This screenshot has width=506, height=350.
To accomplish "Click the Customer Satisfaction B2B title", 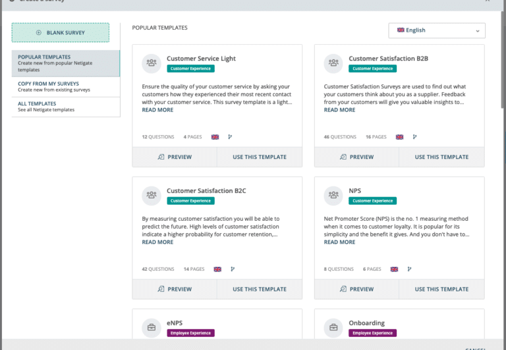I will pos(388,59).
